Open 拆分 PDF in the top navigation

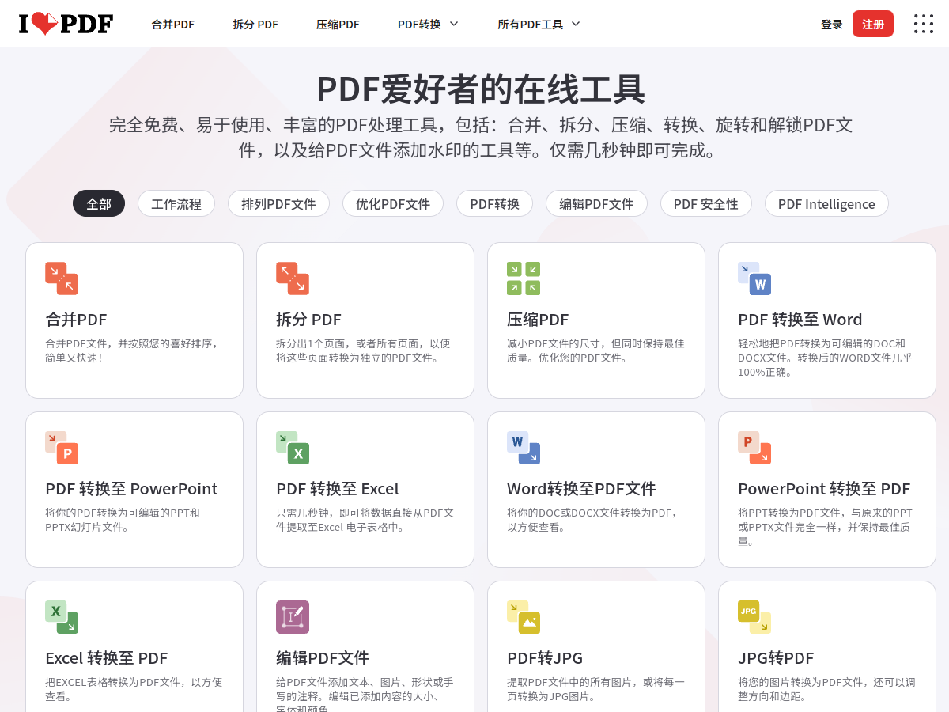[x=255, y=25]
